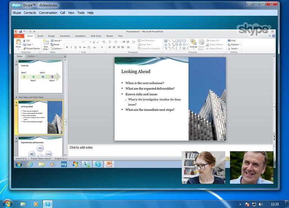Toggle Center alignment in the Paragraph group
The width and height of the screenshot is (289, 208).
click(114, 47)
